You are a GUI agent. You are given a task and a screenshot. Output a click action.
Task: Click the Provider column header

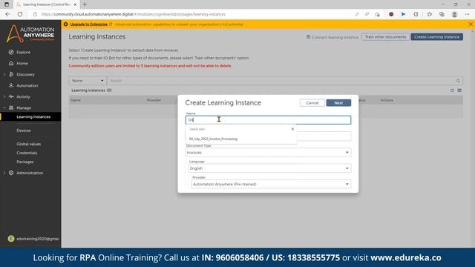click(x=154, y=100)
